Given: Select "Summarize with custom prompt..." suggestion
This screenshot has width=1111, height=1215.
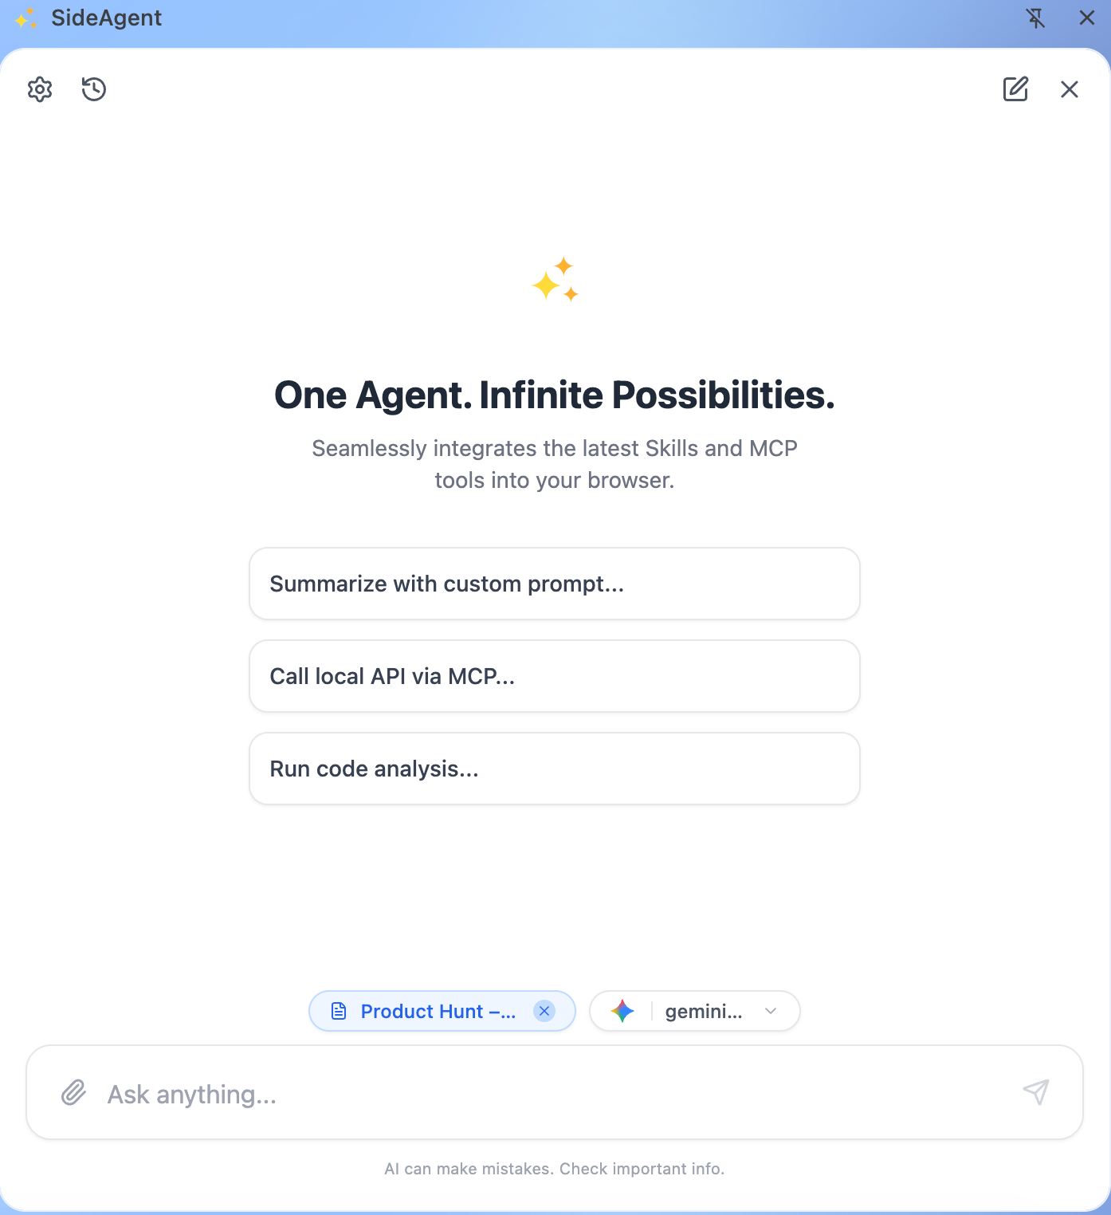Looking at the screenshot, I should point(555,584).
